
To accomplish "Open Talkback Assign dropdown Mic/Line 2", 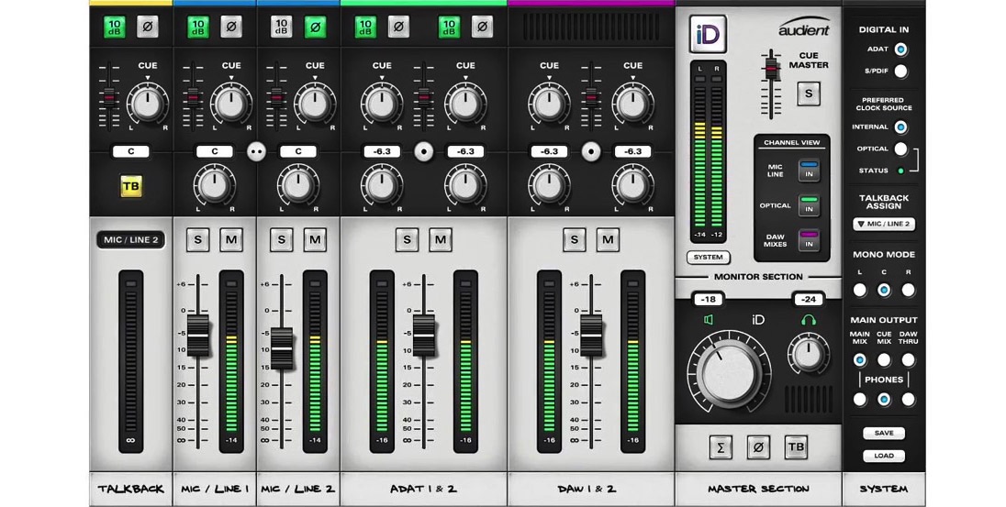I will 884,225.
